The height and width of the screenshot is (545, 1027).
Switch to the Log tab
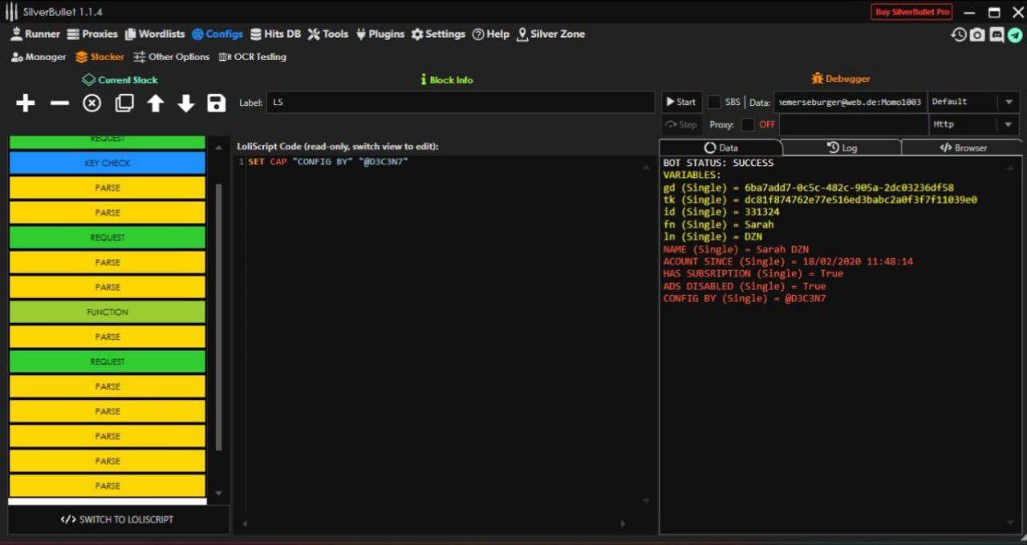tap(842, 147)
